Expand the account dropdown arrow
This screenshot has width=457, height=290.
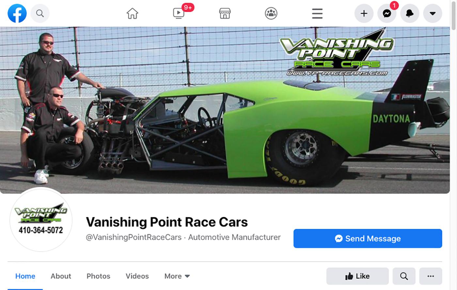click(433, 13)
